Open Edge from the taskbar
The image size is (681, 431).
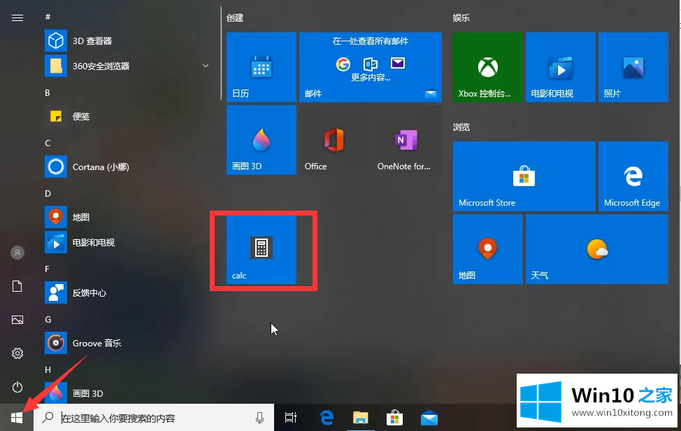click(x=327, y=418)
